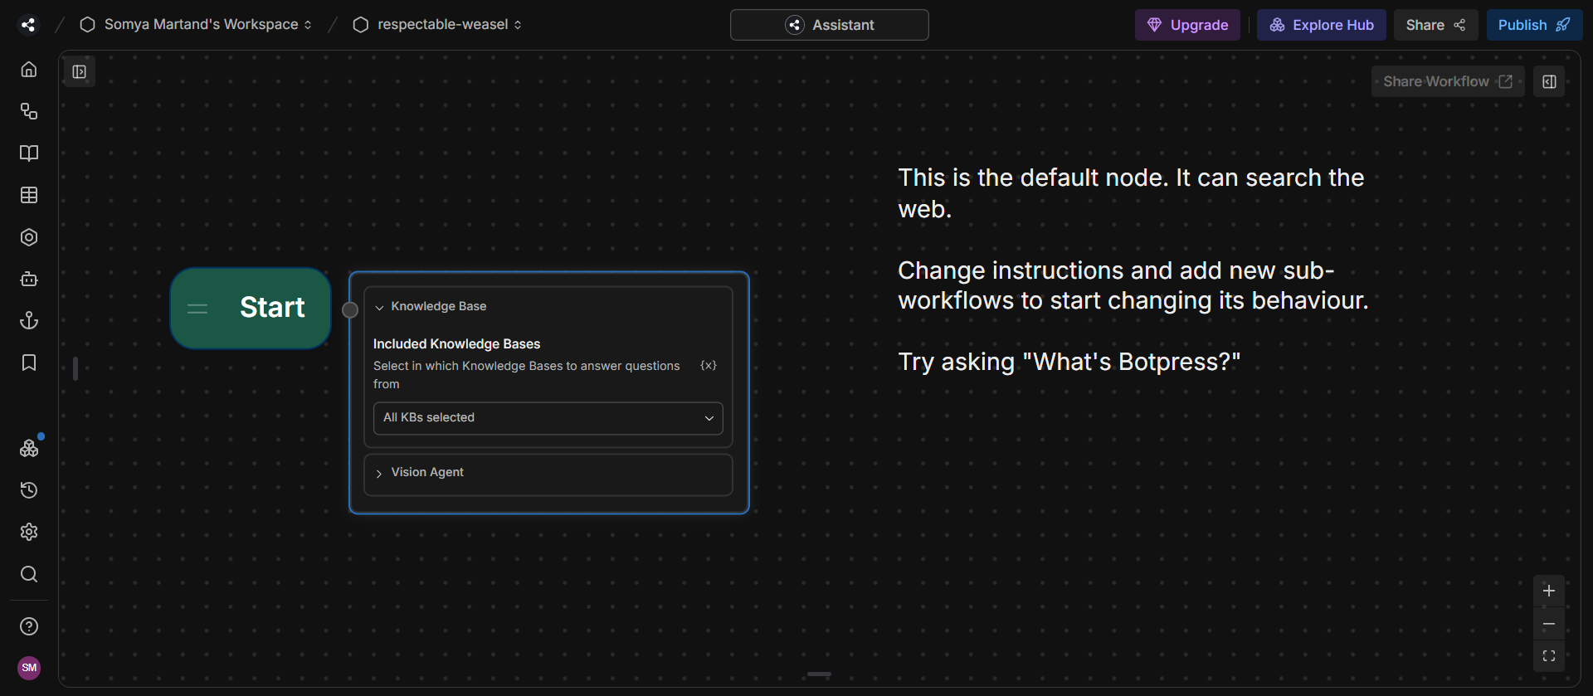1593x696 pixels.
Task: Open the Agents robot icon in sidebar
Action: [29, 280]
